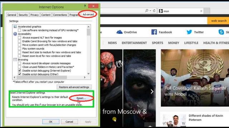Toggle Use software rendering instead of GPU rendering
The image size is (229, 128).
coord(19,30)
